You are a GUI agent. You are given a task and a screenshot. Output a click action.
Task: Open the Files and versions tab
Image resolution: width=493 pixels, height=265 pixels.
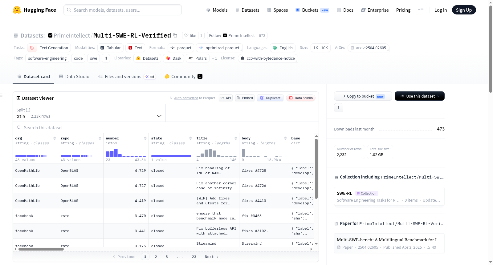pyautogui.click(x=127, y=77)
